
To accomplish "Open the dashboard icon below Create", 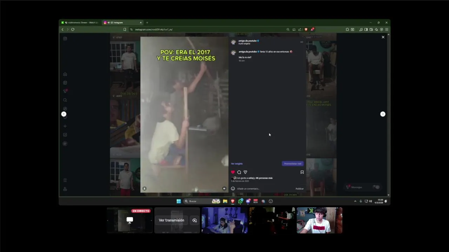I will (x=65, y=135).
